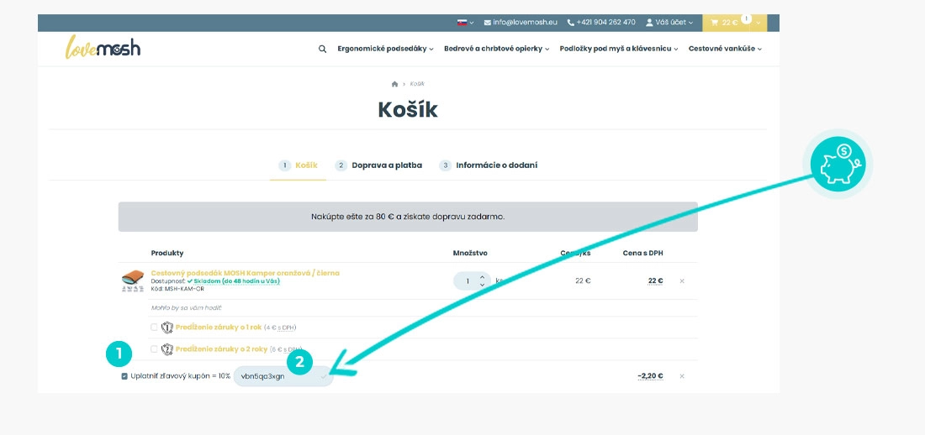The width and height of the screenshot is (925, 435).
Task: Select step 3 Informácie o dodaní tab
Action: click(489, 165)
